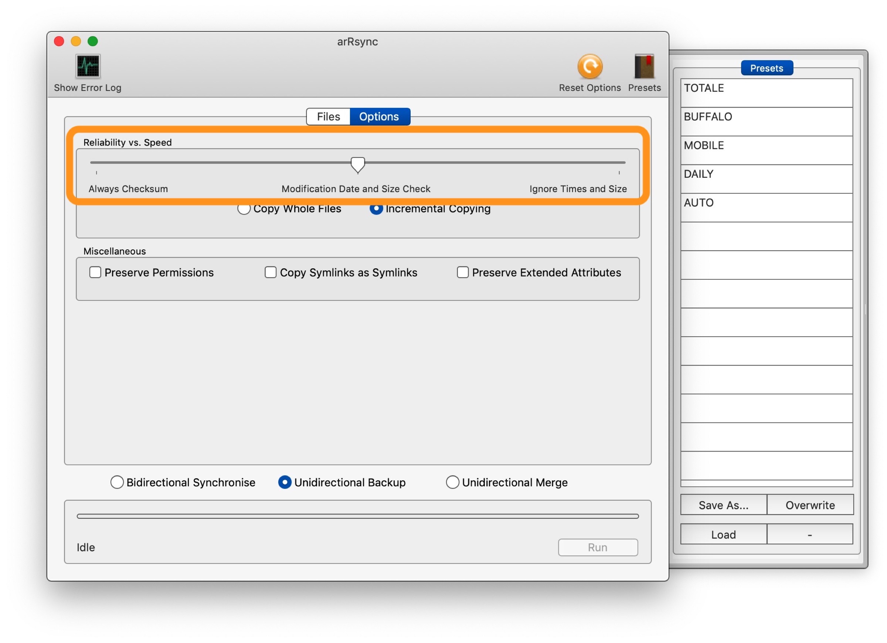Click the Save As... preset button
This screenshot has height=643, width=887.
pos(724,505)
